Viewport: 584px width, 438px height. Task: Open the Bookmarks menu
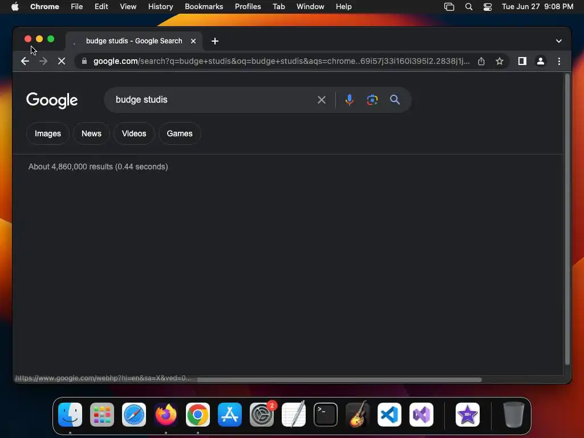point(204,7)
